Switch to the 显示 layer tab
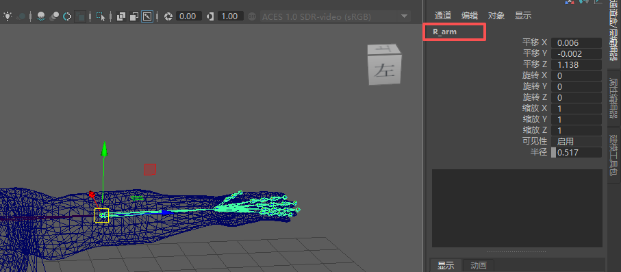 pos(446,265)
